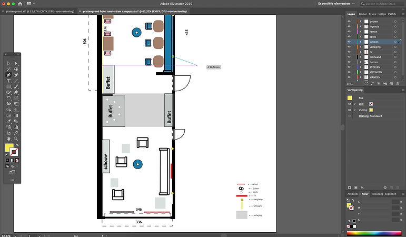Image resolution: width=406 pixels, height=237 pixels.
Task: Expand the legenda layer
Action: 360,26
